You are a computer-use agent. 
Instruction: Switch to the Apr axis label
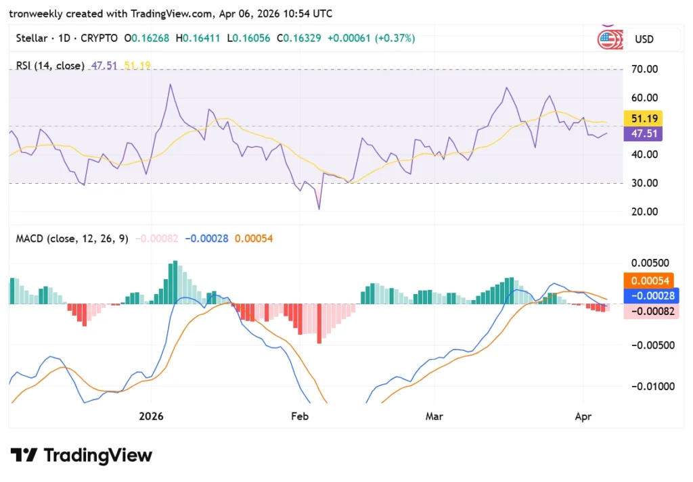tap(583, 417)
